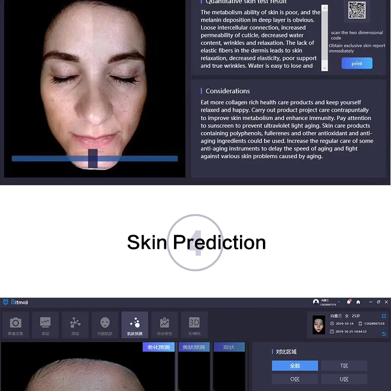Click the patient name 向雅兰 text

point(336,316)
